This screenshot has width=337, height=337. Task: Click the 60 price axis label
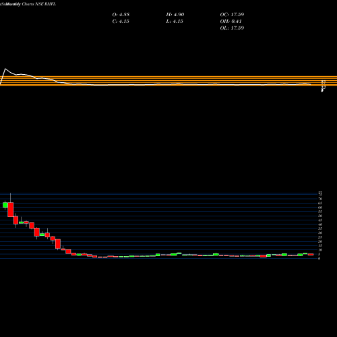(x=320, y=208)
